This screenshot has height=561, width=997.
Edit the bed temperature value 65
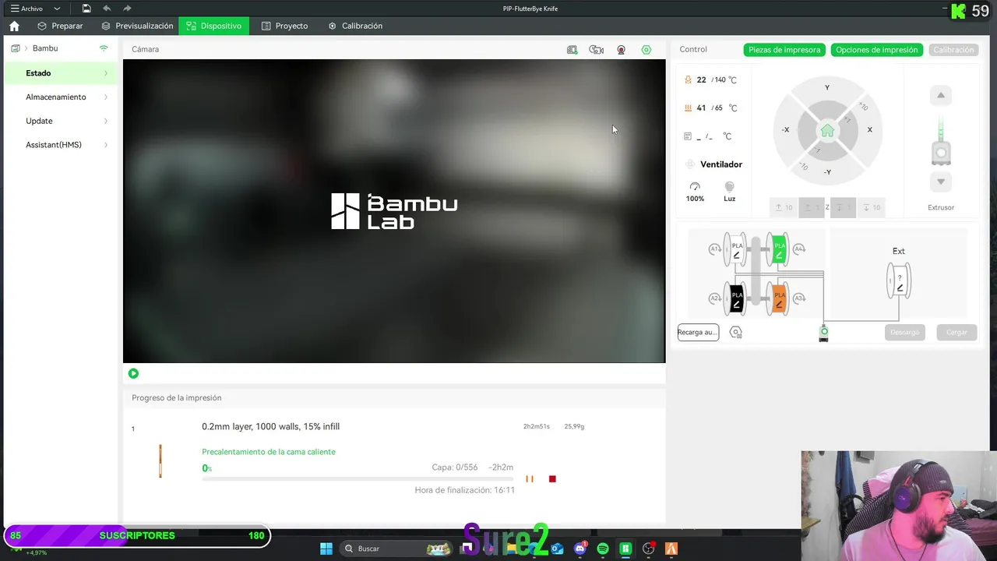pyautogui.click(x=719, y=108)
